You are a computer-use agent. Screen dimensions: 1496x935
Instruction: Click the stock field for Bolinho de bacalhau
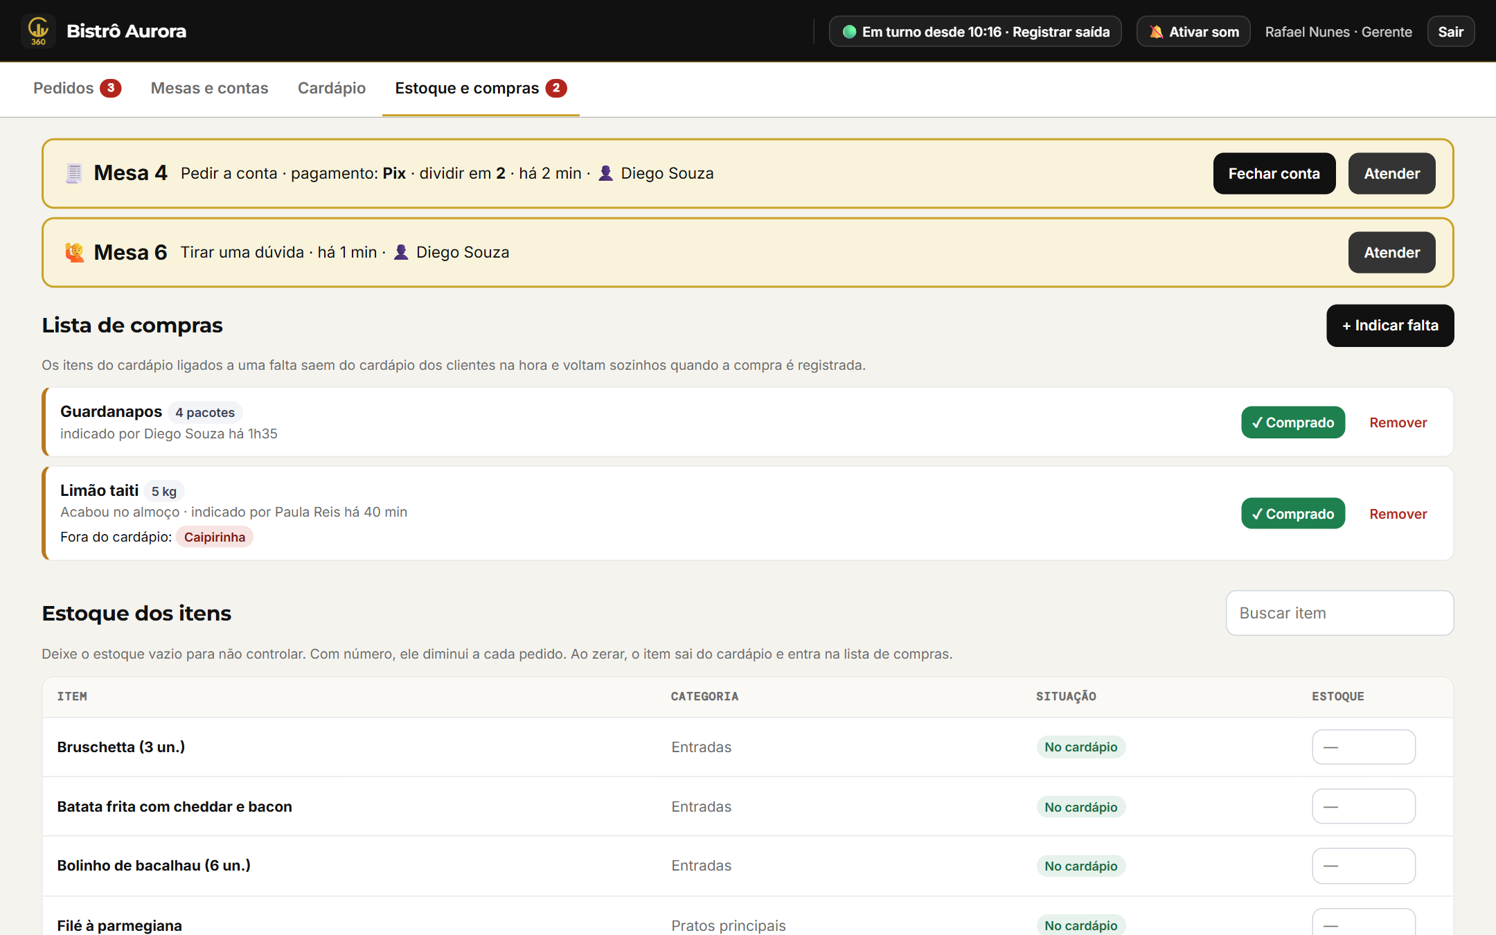coord(1364,866)
